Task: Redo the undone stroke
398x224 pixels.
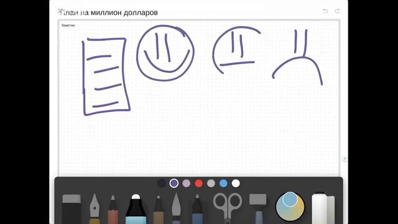Action: tap(337, 11)
